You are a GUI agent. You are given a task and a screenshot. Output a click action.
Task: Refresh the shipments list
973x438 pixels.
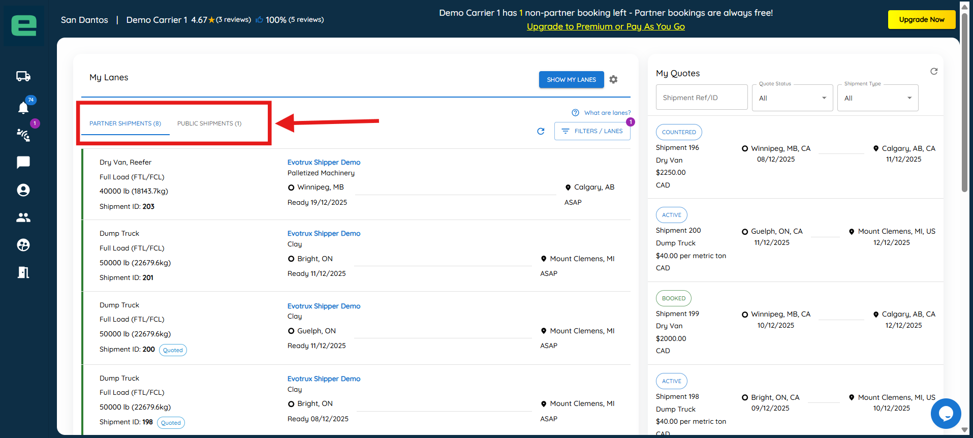pyautogui.click(x=541, y=131)
